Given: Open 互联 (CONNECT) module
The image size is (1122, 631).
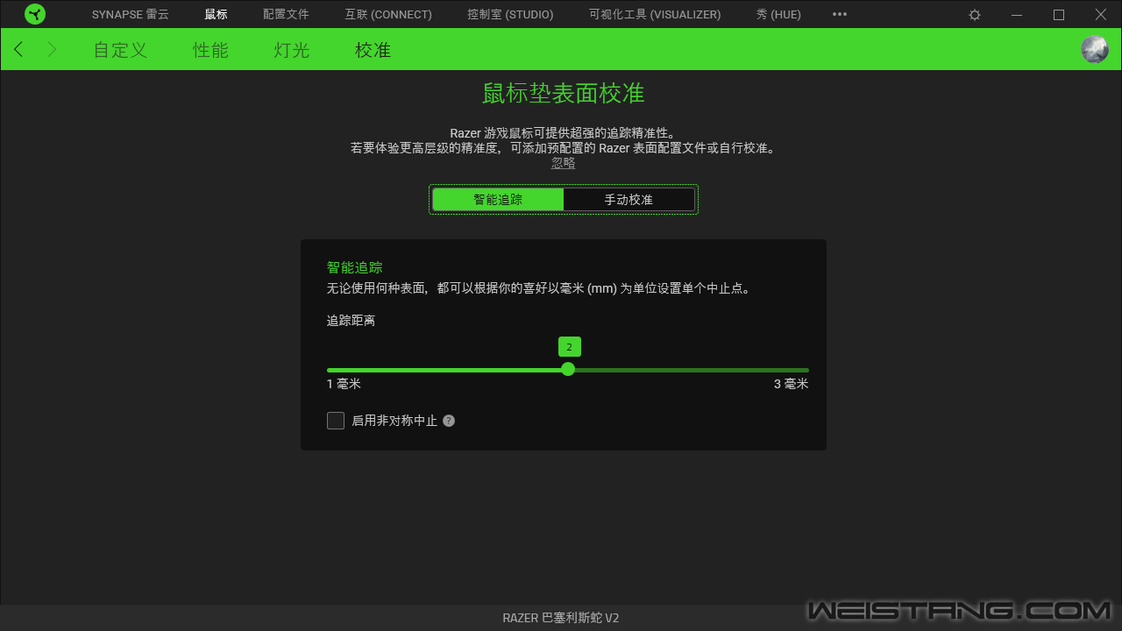Looking at the screenshot, I should 388,15.
